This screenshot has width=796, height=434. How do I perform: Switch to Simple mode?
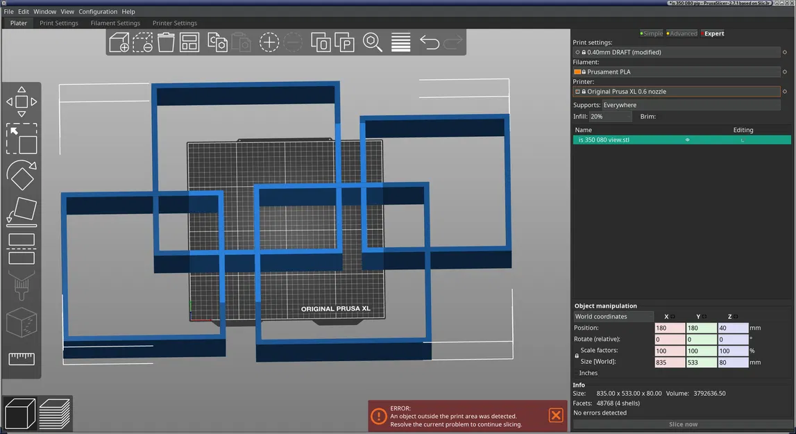(x=652, y=33)
